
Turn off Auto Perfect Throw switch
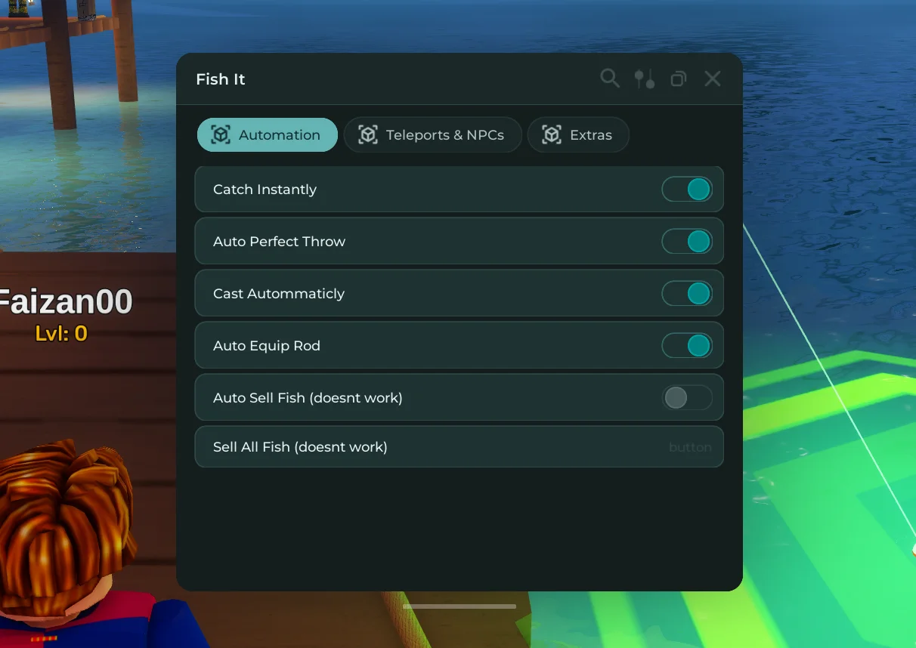pyautogui.click(x=687, y=242)
